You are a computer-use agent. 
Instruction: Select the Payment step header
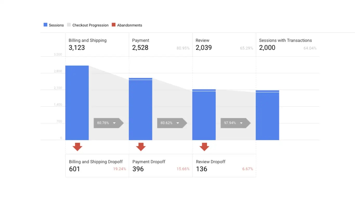pos(141,41)
